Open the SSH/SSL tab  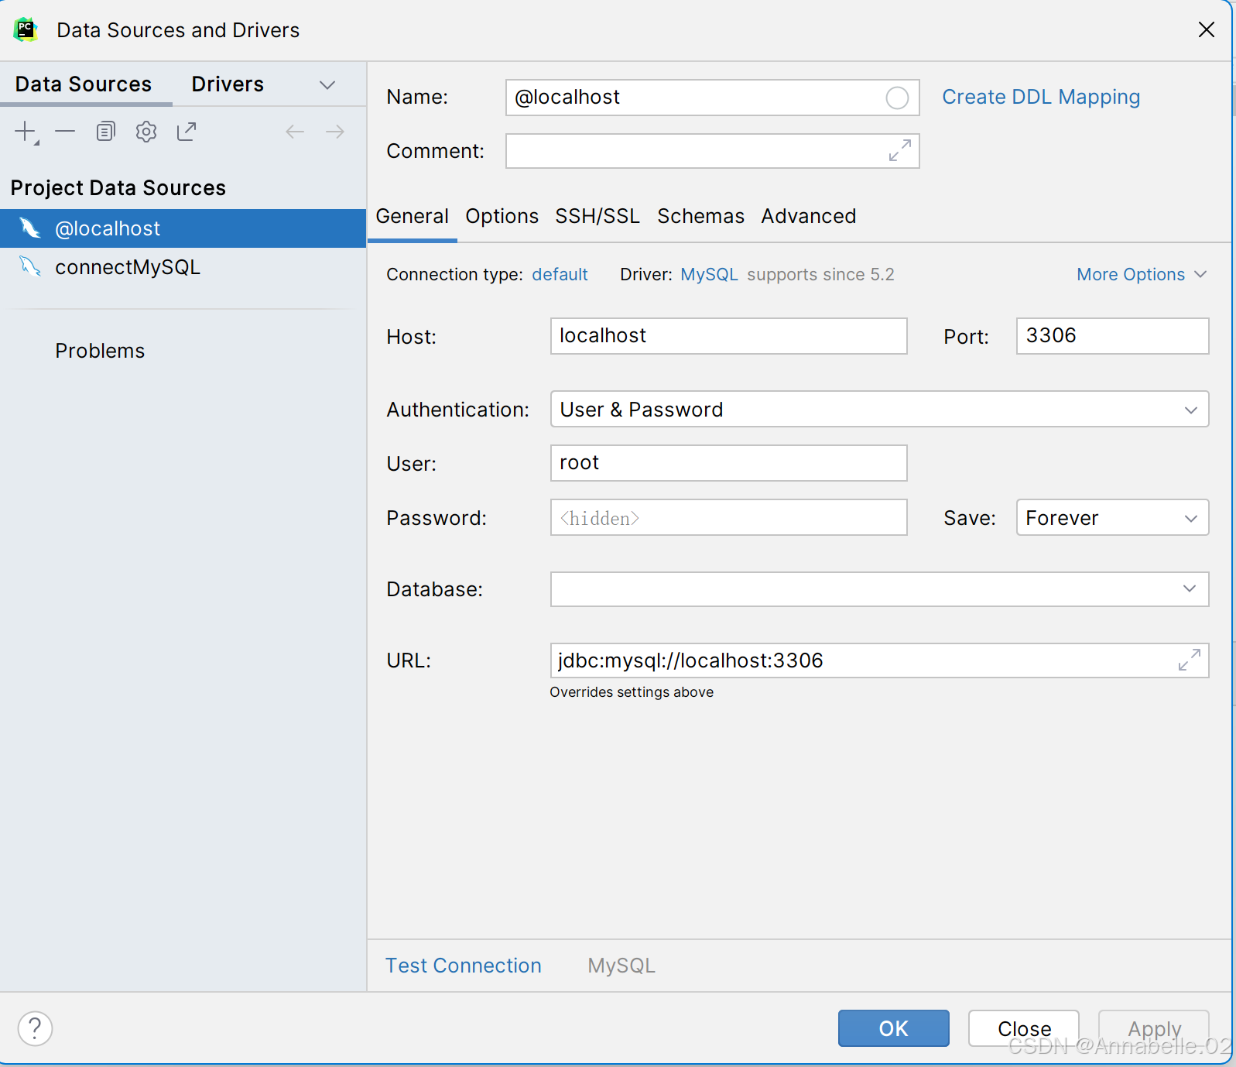tap(597, 216)
